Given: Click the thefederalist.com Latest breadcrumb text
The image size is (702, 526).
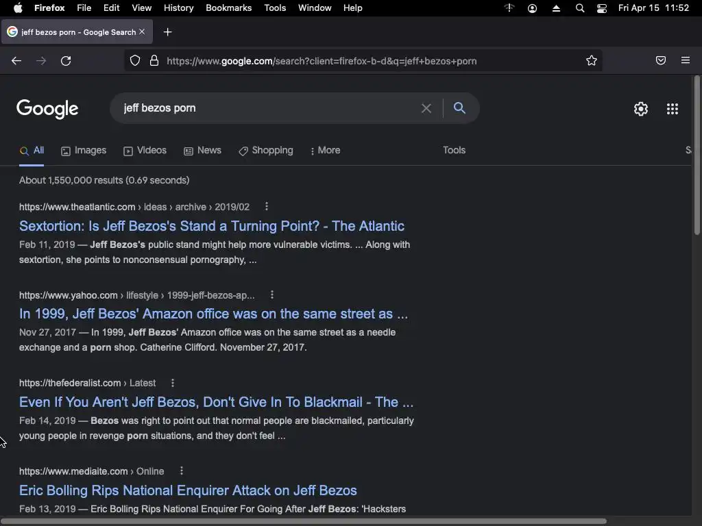Looking at the screenshot, I should pos(87,384).
